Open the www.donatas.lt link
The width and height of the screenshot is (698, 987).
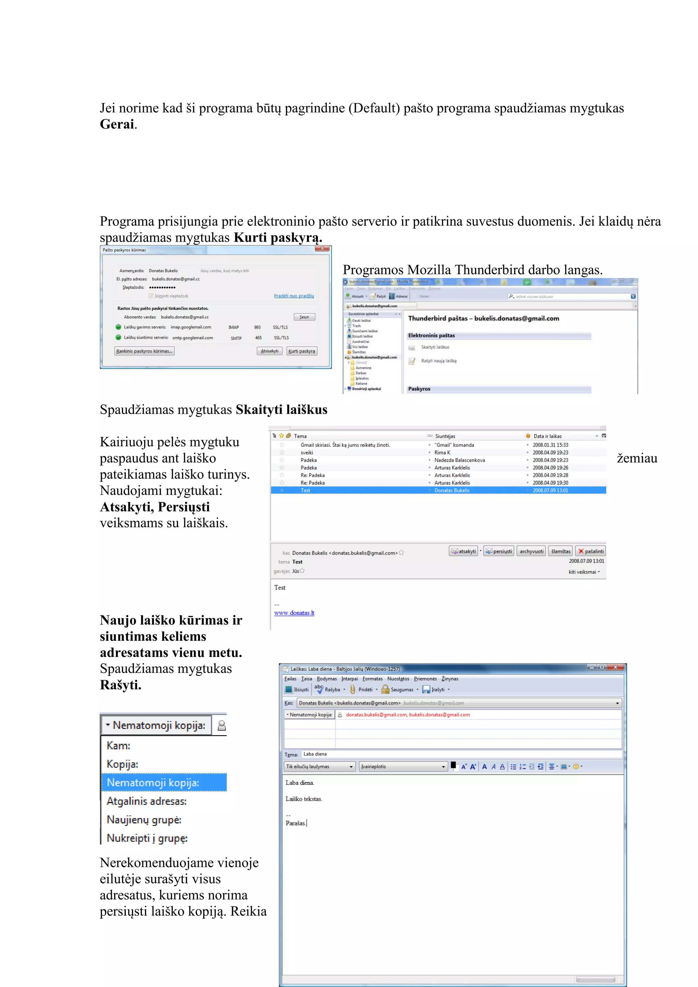click(294, 613)
